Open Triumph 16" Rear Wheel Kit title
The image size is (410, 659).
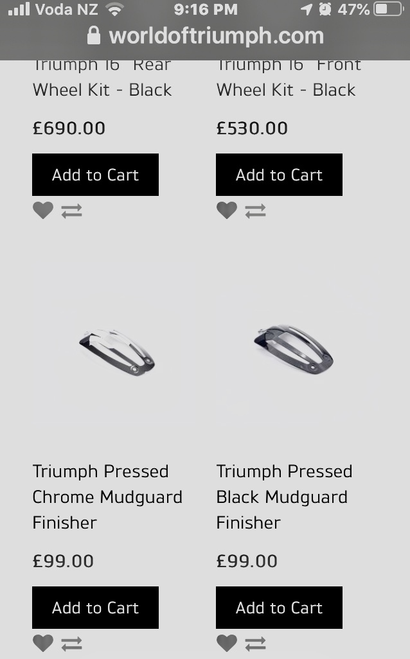coord(102,78)
